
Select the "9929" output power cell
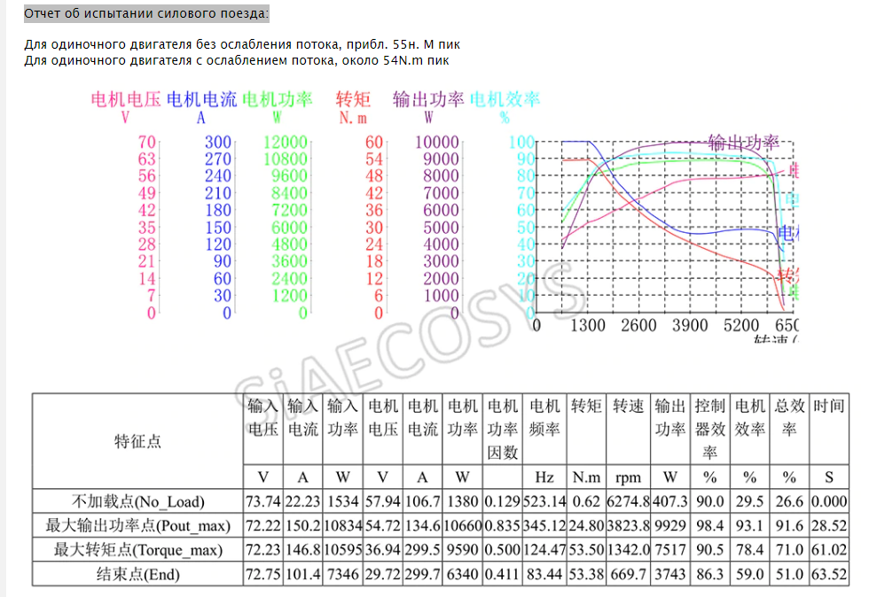[x=670, y=525]
